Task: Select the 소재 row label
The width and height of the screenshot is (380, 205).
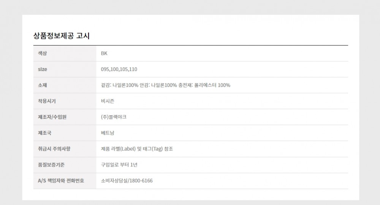Action: tap(43, 85)
